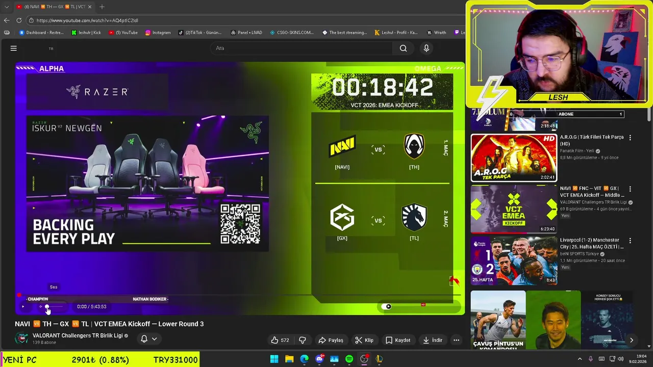Start voice search with the microphone icon

[x=426, y=48]
